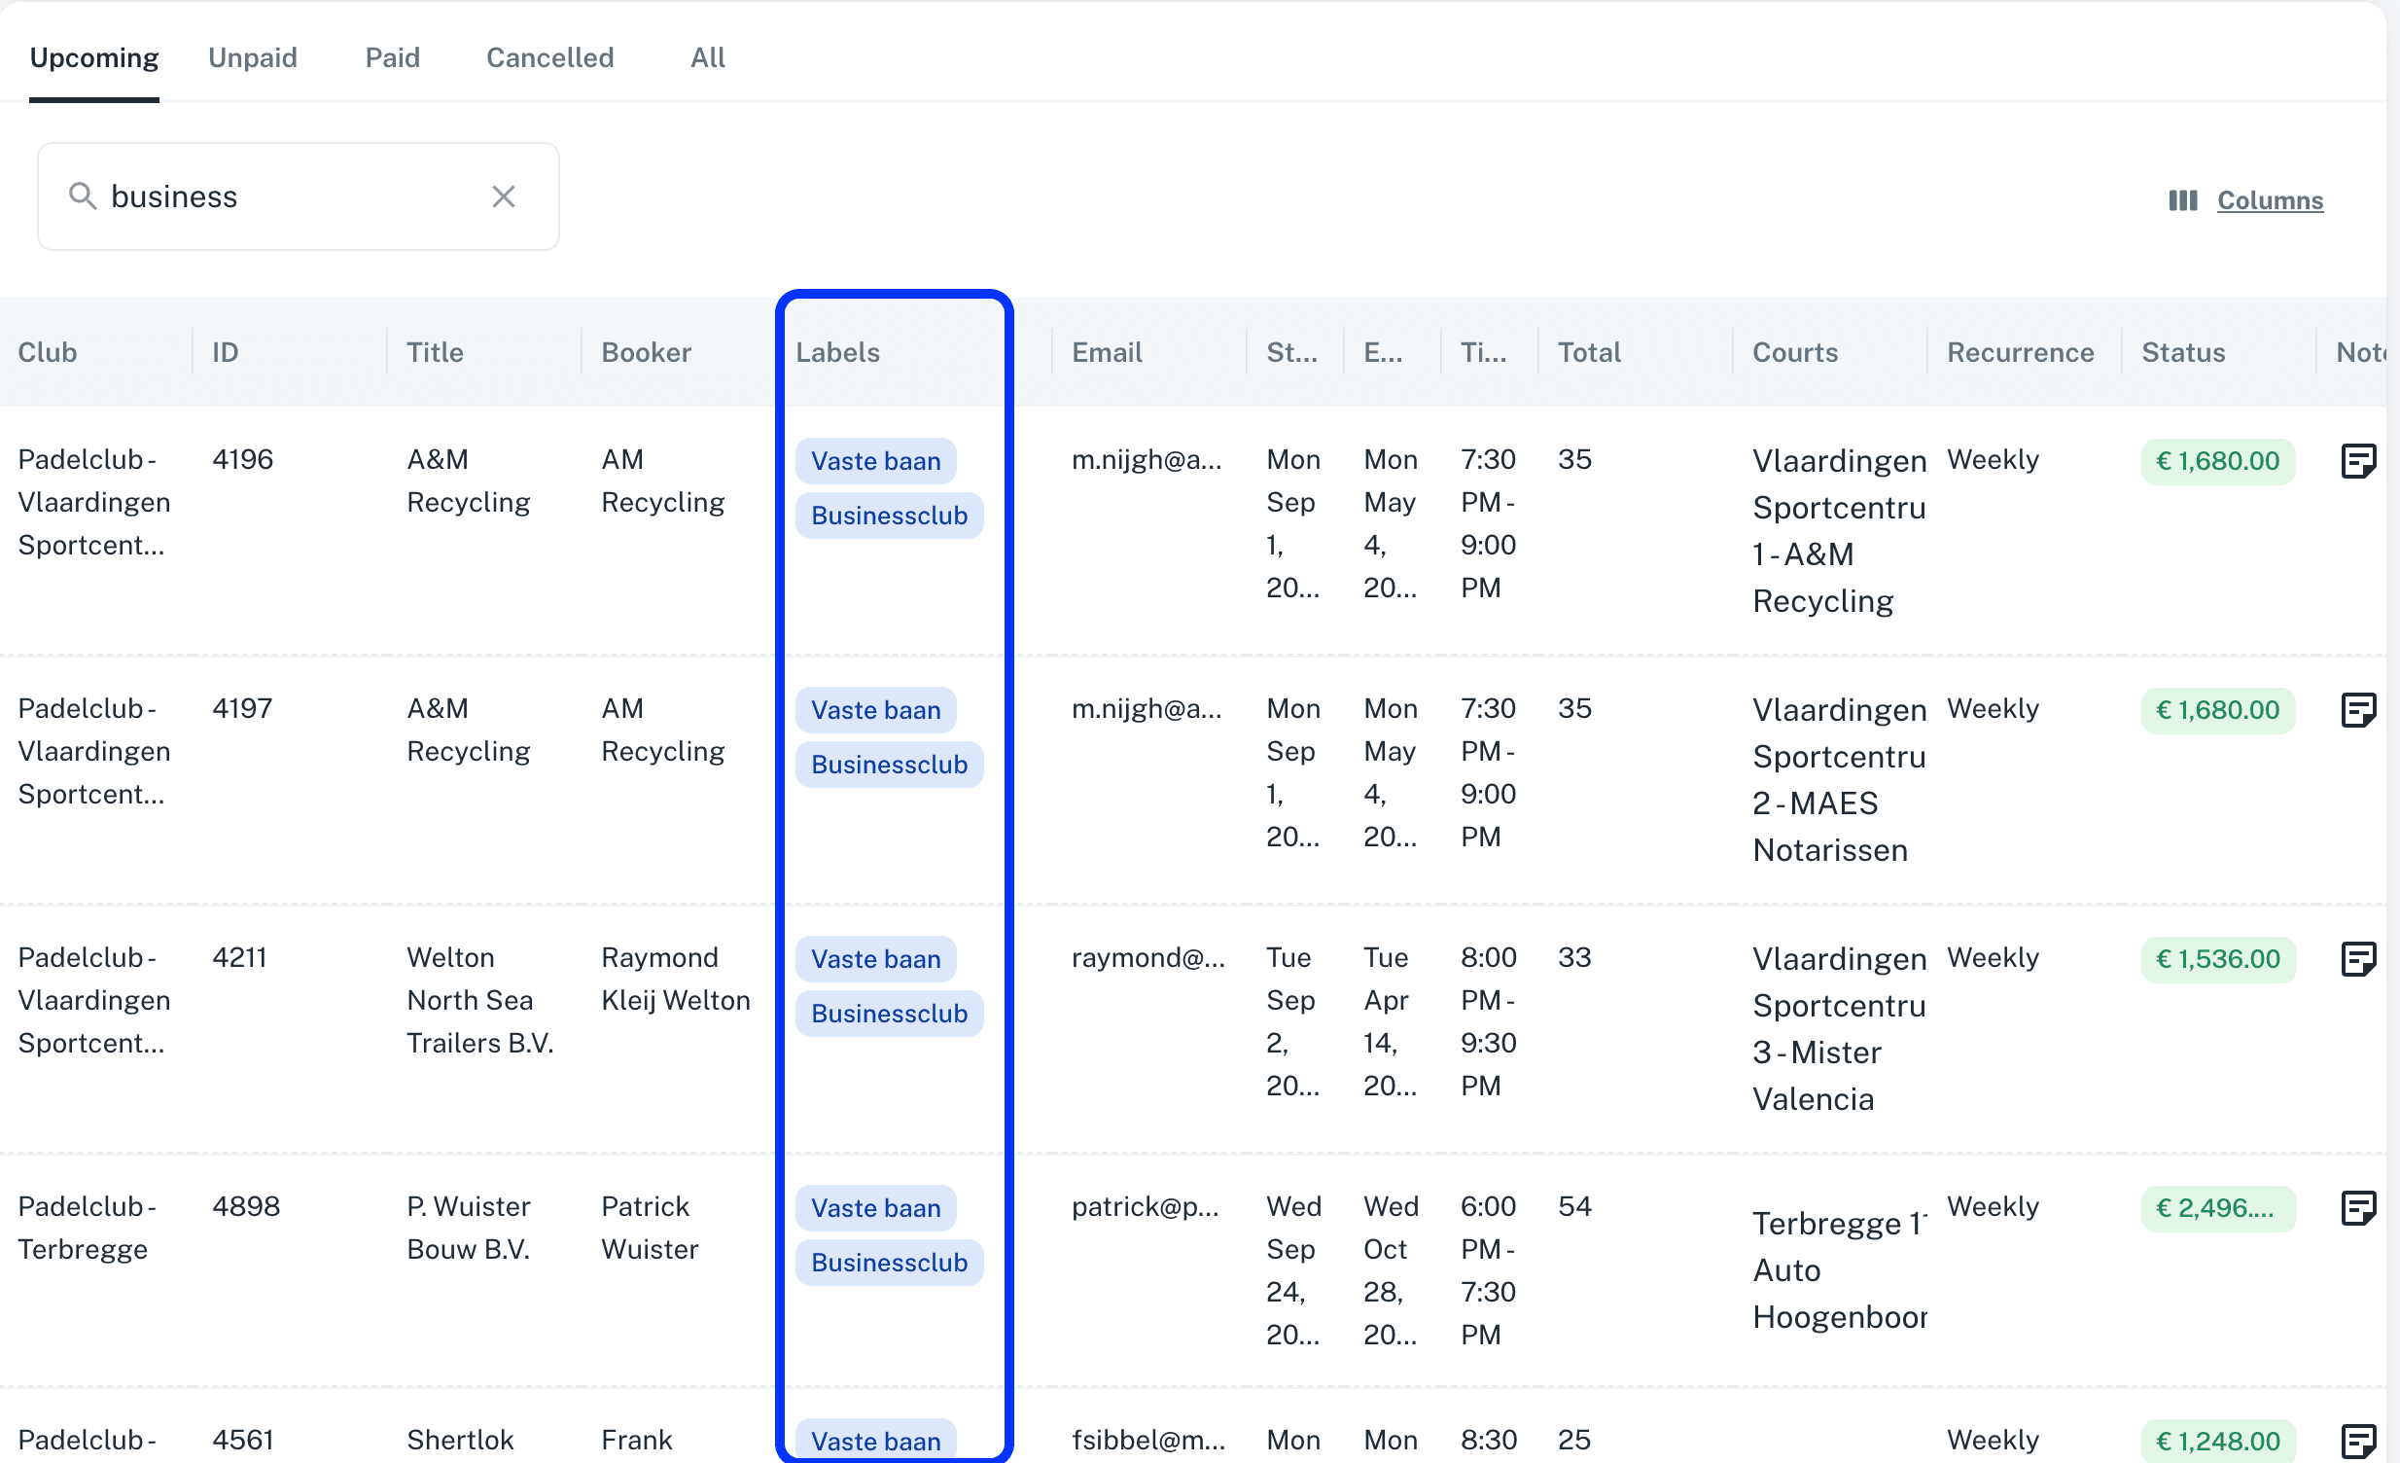
Task: Click the €1,536.00 status badge
Action: pos(2217,959)
